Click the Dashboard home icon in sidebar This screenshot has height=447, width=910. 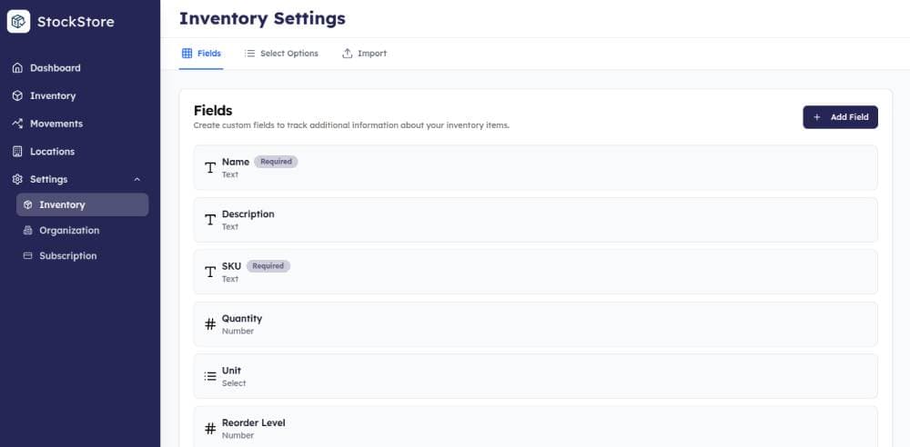click(x=17, y=68)
